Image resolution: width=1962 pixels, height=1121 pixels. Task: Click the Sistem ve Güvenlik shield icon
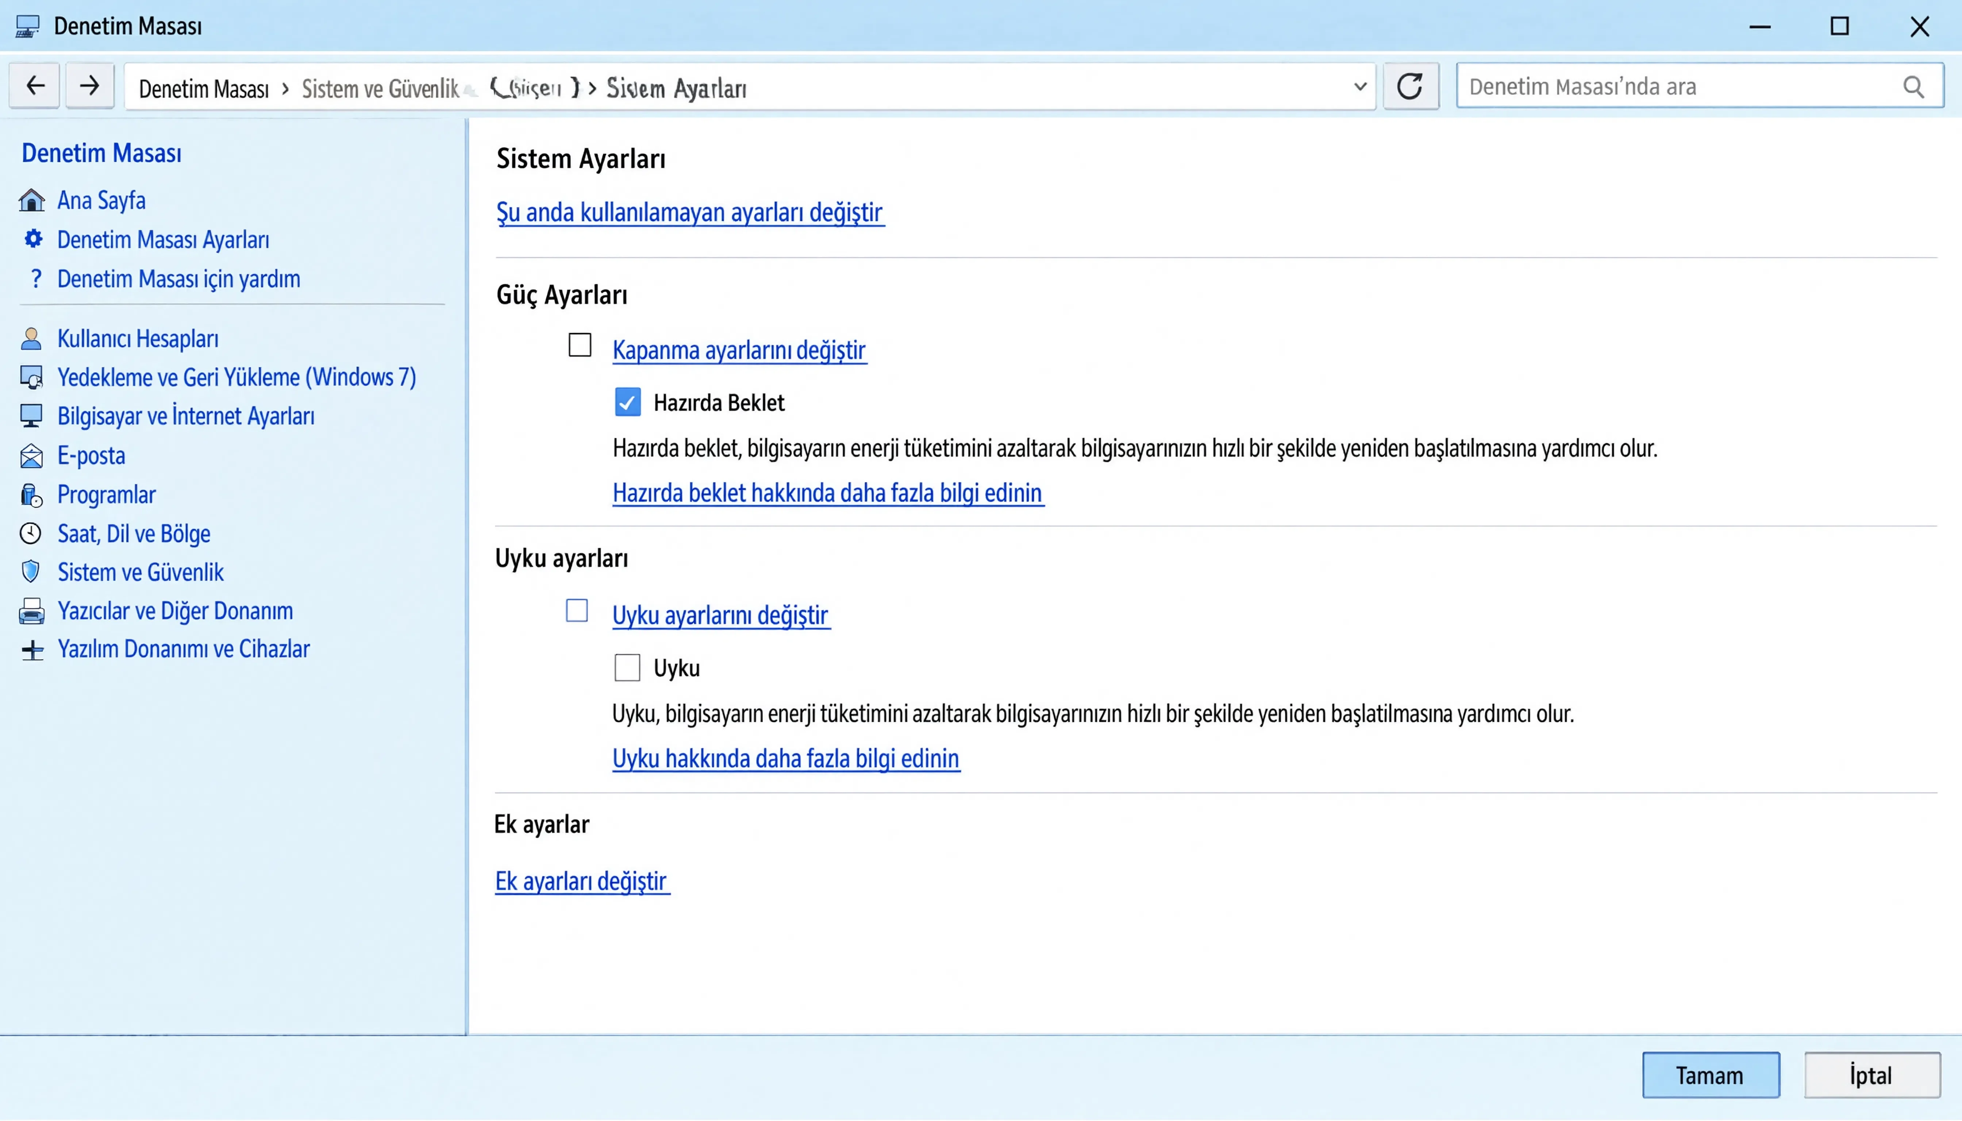coord(31,571)
